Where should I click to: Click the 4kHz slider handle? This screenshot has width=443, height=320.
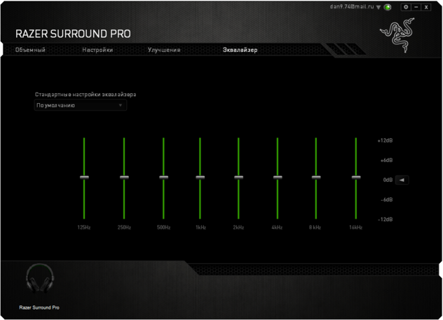tap(278, 178)
